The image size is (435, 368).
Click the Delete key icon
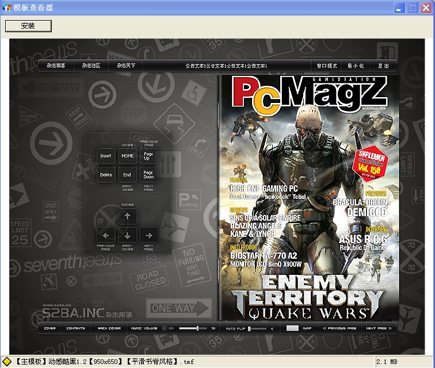[106, 175]
